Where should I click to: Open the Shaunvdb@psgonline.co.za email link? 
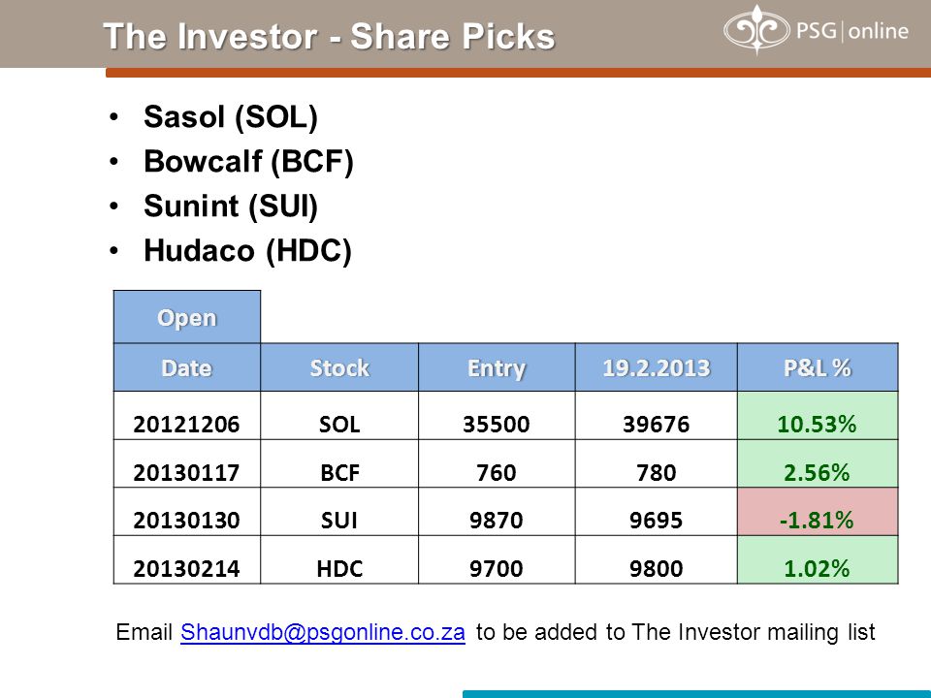tap(322, 632)
